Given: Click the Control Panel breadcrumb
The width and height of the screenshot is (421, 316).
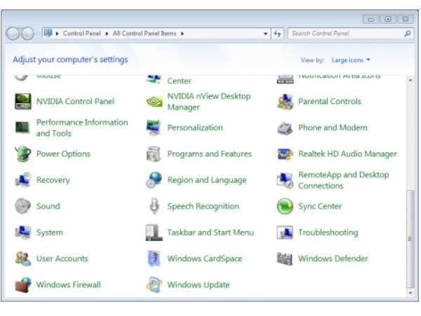Looking at the screenshot, I should pyautogui.click(x=82, y=33).
